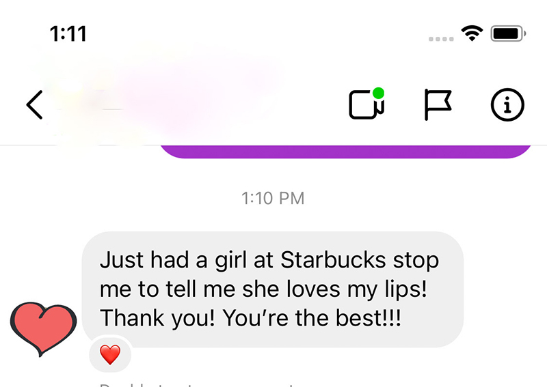The height and width of the screenshot is (387, 547).
Task: Flag this conversation with the flag icon
Action: (x=438, y=104)
